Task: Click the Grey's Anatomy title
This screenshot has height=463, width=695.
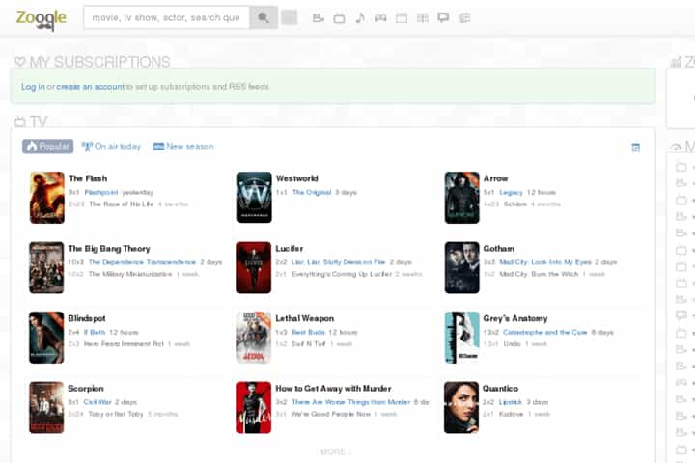Action: coord(515,318)
